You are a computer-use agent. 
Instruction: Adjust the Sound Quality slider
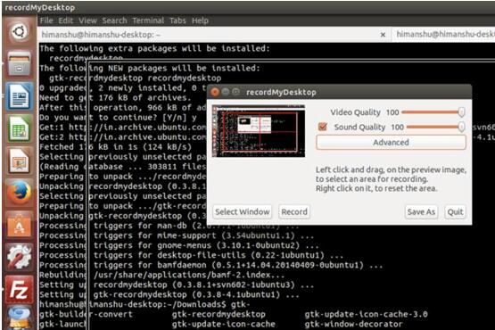coord(435,127)
